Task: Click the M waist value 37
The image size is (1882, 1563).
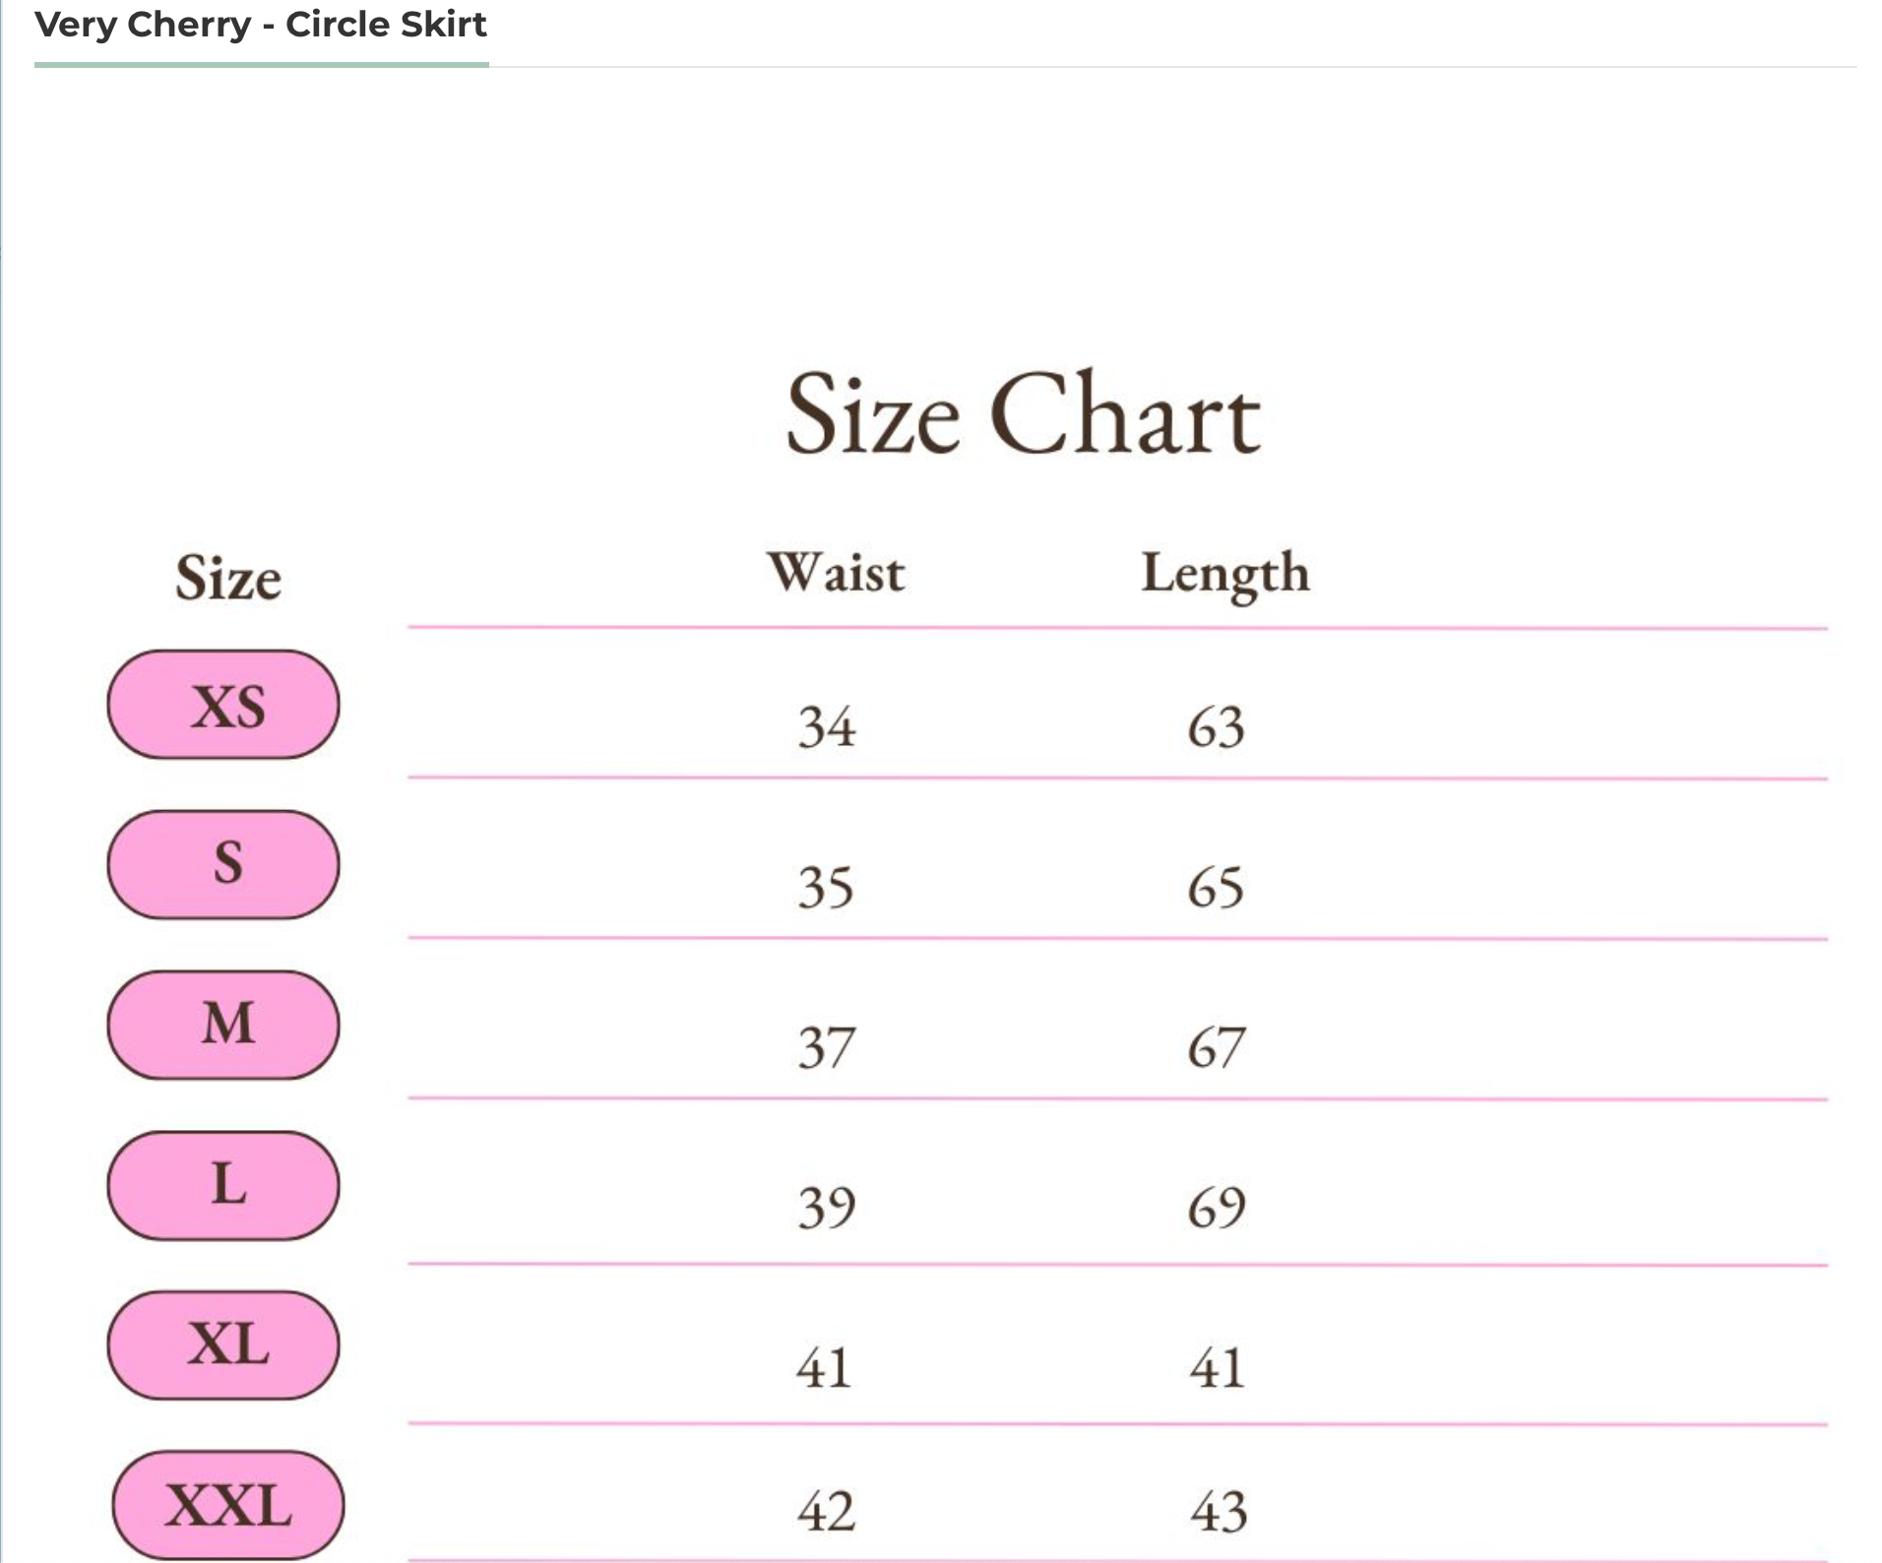Action: pyautogui.click(x=827, y=1047)
